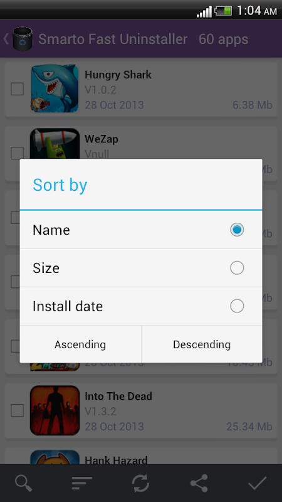This screenshot has height=502, width=282.
Task: Tap the back chevron in title bar
Action: [6, 39]
